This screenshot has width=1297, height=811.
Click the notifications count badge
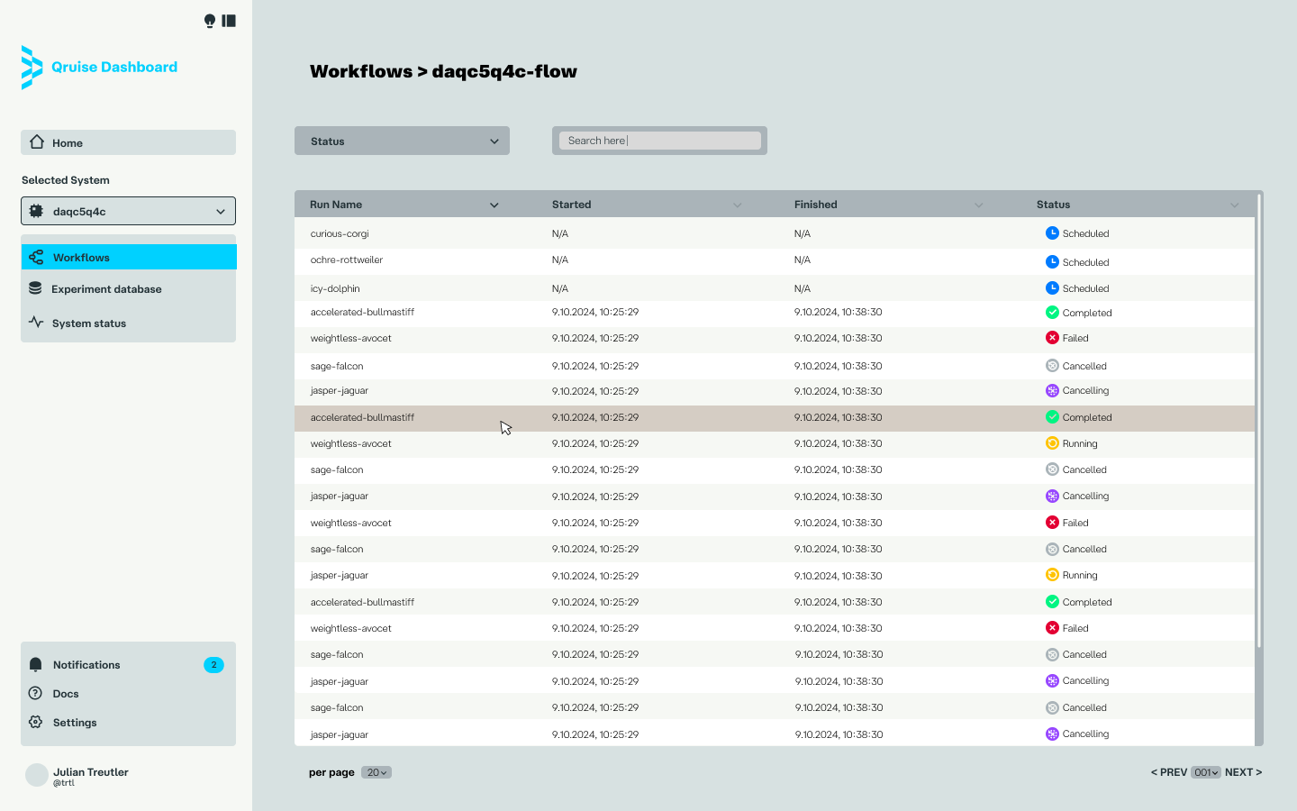(213, 665)
